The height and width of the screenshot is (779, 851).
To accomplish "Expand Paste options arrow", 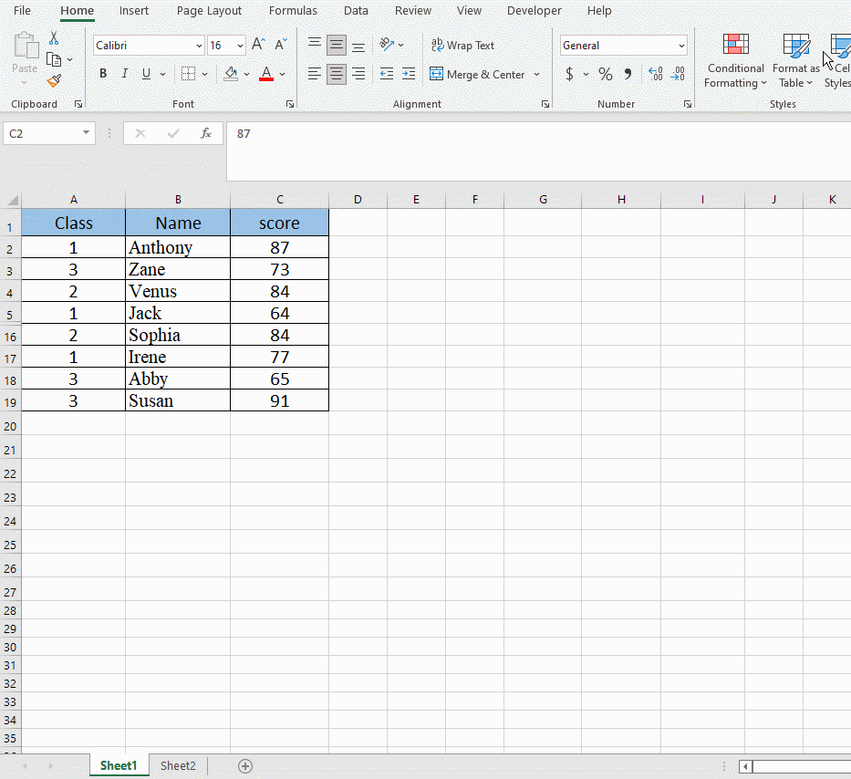I will pyautogui.click(x=25, y=82).
